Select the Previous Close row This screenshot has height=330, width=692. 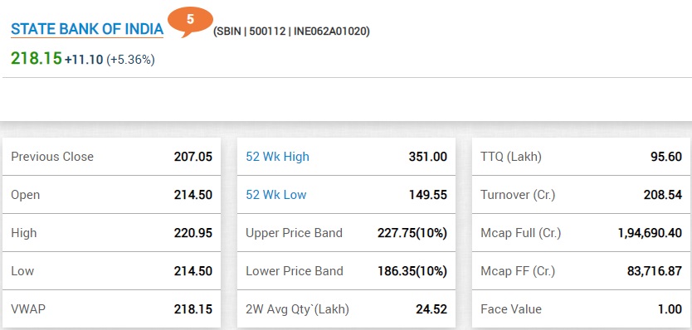(x=112, y=157)
